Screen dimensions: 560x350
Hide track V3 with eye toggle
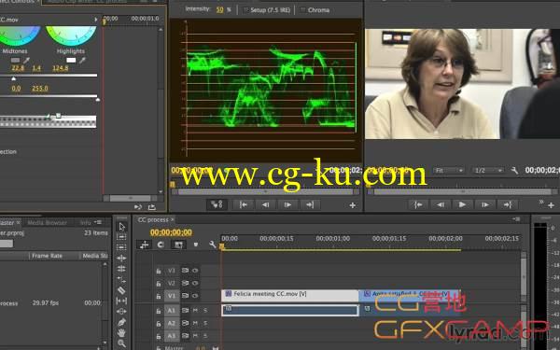click(x=195, y=271)
